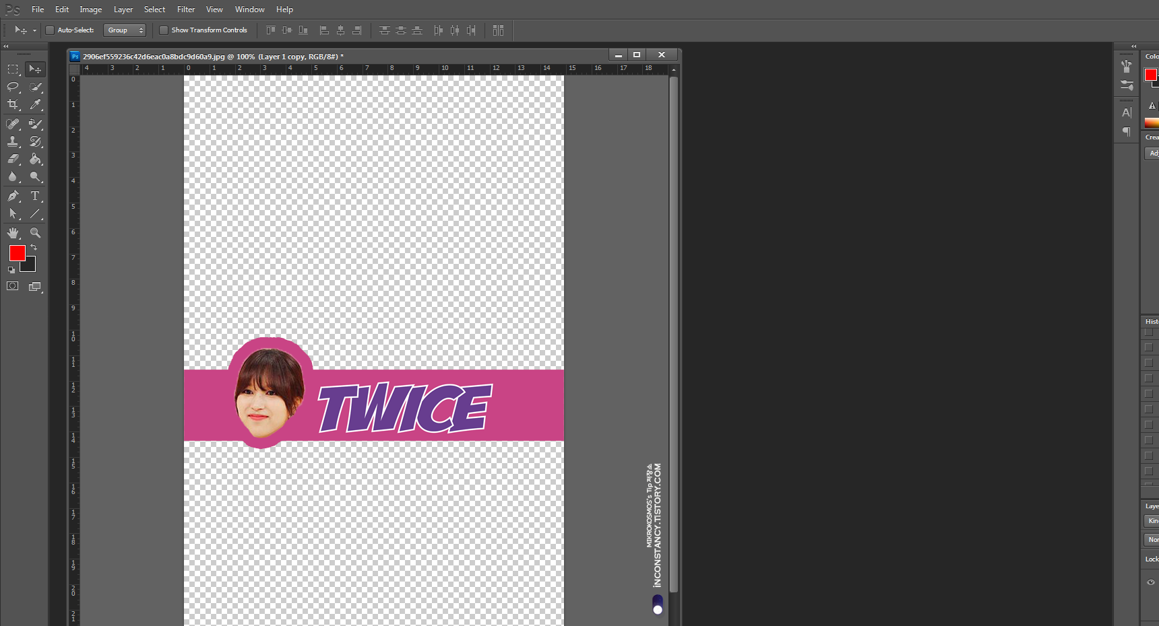Toggle the layer visibility eye icon
Image resolution: width=1159 pixels, height=626 pixels.
click(1151, 582)
